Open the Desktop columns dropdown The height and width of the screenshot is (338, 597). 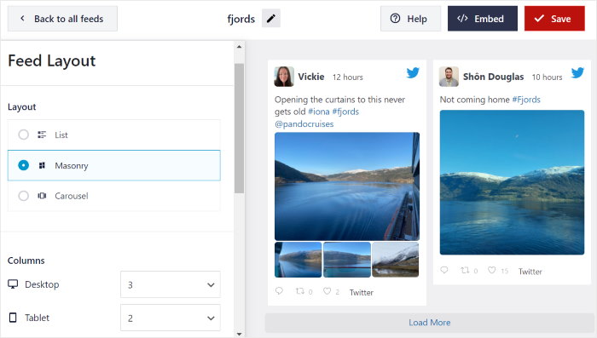click(x=171, y=284)
